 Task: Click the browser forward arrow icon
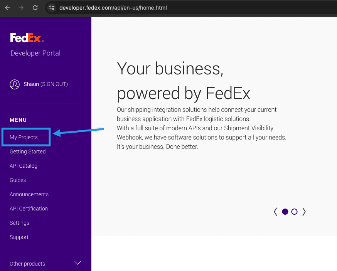[x=21, y=7]
